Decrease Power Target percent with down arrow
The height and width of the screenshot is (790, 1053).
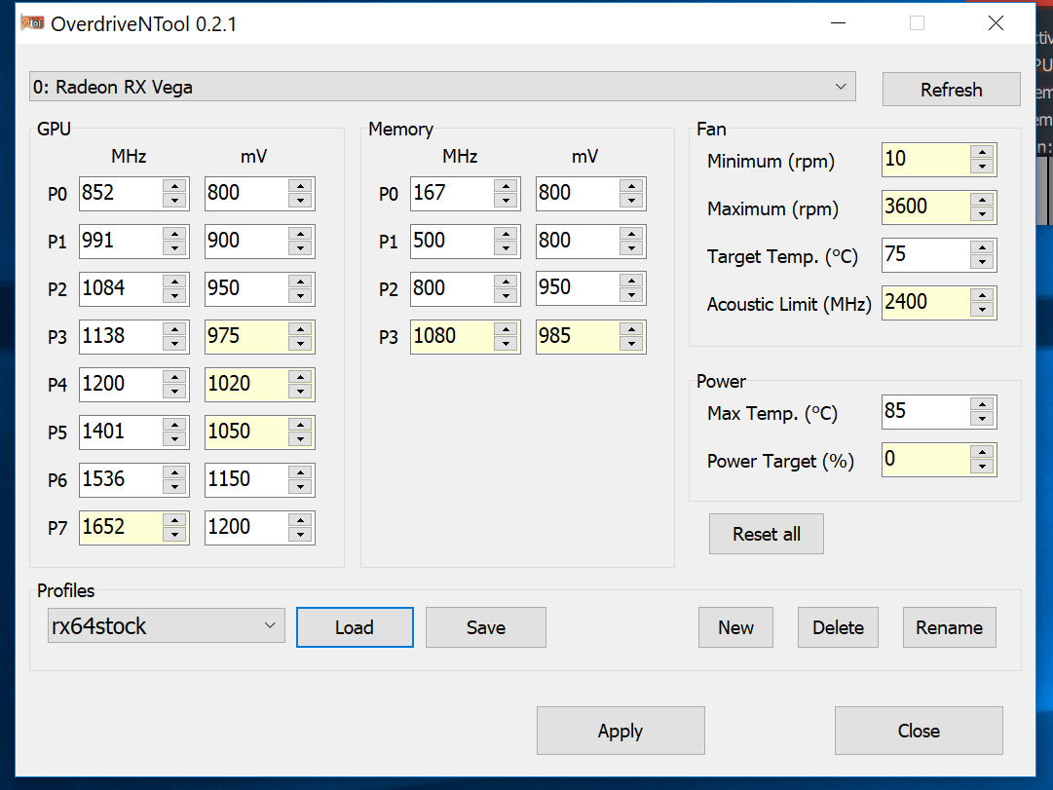pyautogui.click(x=982, y=467)
